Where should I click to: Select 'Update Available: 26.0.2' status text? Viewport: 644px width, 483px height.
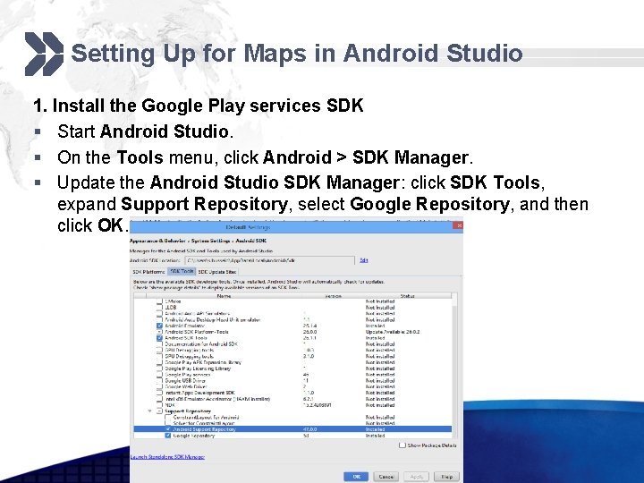pos(393,332)
